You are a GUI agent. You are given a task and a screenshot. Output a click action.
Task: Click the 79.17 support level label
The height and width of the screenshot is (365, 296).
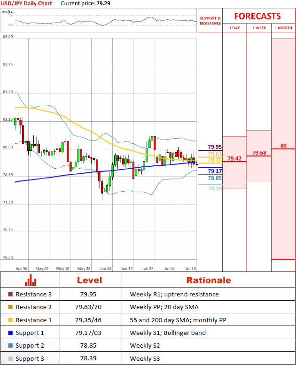point(215,171)
